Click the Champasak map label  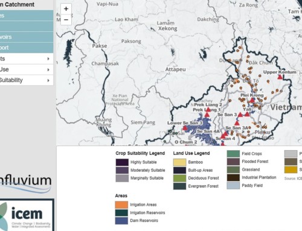click(x=105, y=64)
